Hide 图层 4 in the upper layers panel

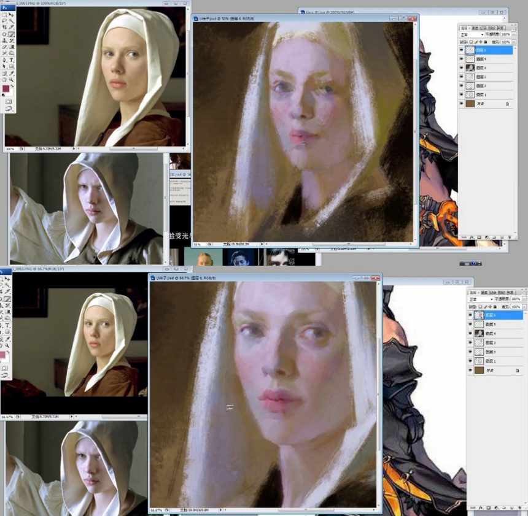[461, 67]
